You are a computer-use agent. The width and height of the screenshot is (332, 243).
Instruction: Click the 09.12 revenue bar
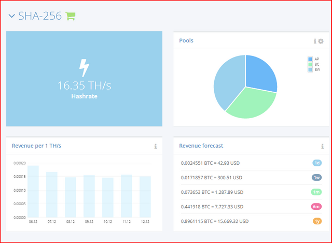coord(89,196)
